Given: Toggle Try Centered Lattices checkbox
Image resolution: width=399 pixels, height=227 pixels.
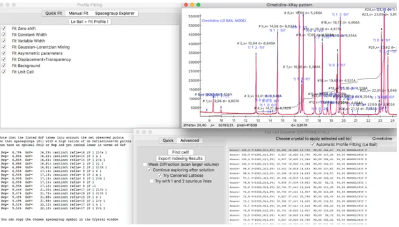Looking at the screenshot, I should [x=160, y=176].
